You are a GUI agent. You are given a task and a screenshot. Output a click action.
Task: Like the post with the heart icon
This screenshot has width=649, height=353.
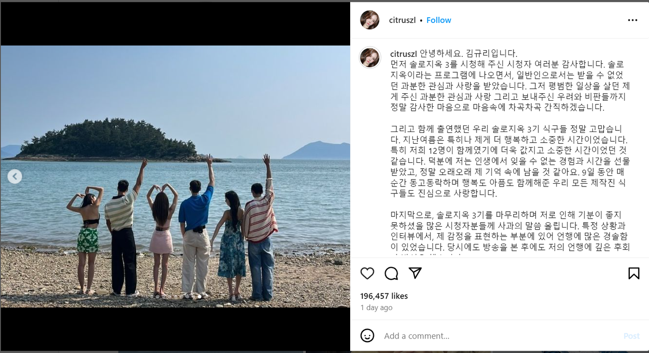coord(367,273)
